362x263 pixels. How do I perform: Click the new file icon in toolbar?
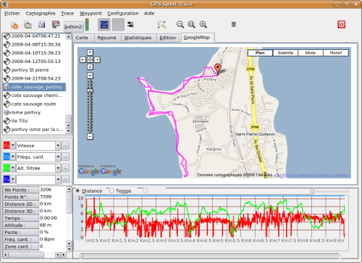click(14, 25)
